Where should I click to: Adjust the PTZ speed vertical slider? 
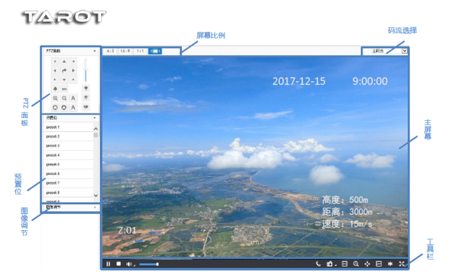point(86,70)
